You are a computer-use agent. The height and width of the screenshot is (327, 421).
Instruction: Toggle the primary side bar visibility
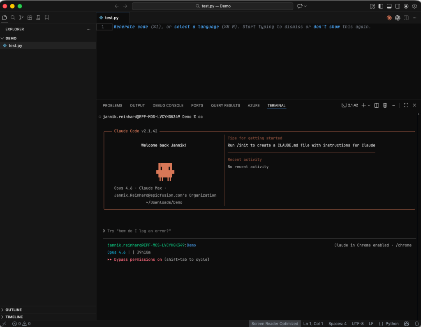tap(381, 6)
